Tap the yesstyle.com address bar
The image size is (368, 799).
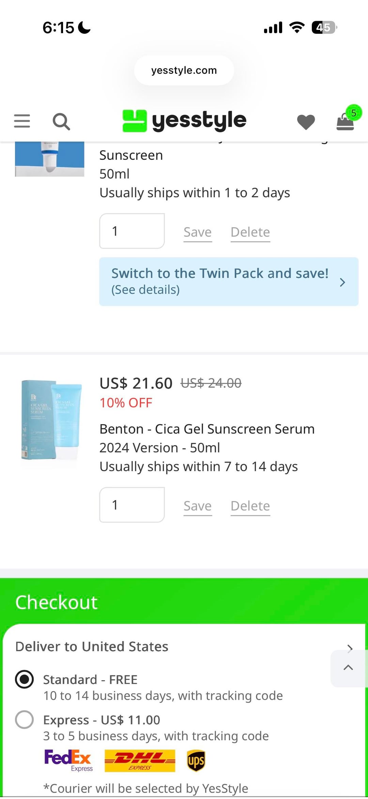point(184,70)
